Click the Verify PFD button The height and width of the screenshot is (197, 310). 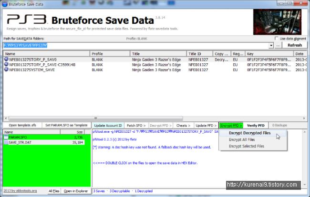click(256, 126)
